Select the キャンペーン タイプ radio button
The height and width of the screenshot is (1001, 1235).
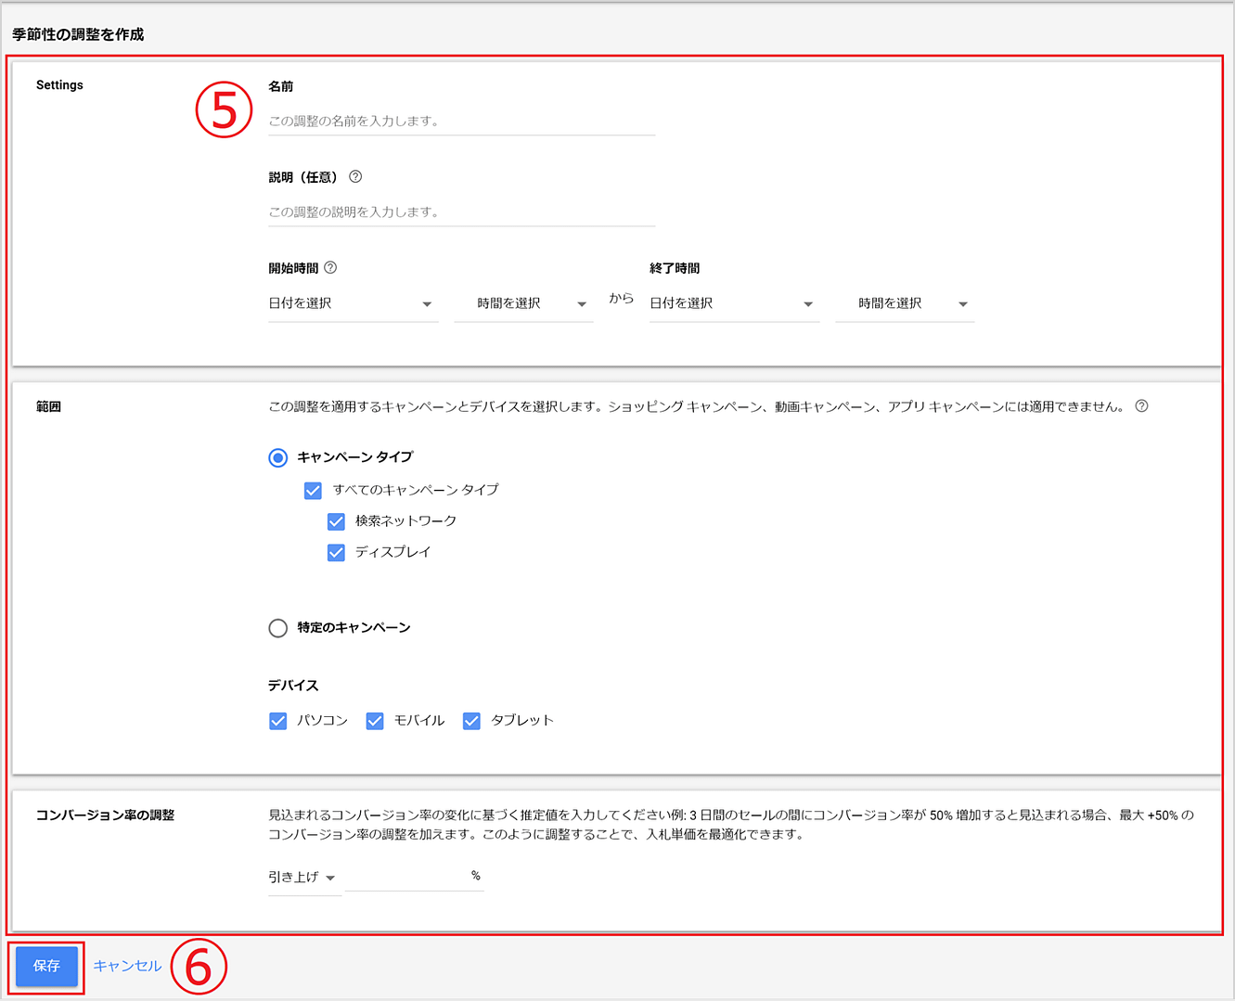tap(278, 457)
